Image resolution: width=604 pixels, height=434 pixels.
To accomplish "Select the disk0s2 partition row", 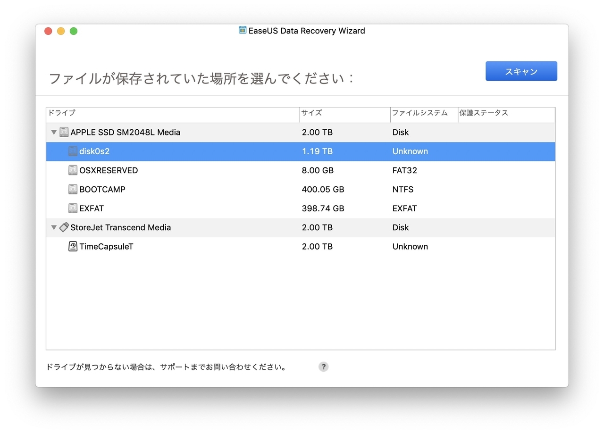I will tap(301, 151).
